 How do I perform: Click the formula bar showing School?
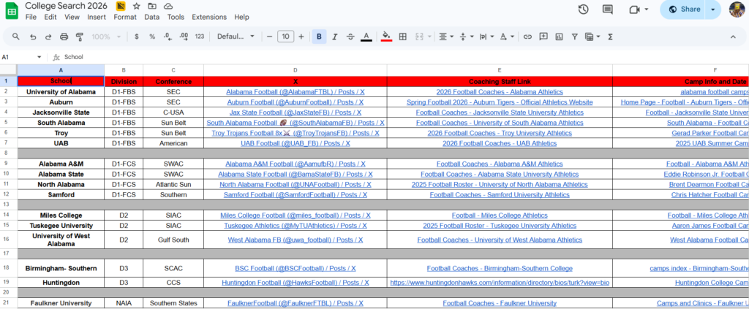402,57
